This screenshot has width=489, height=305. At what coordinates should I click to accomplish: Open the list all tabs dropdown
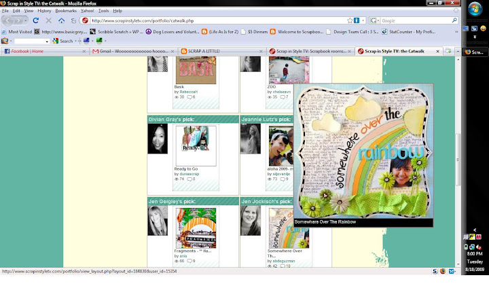(458, 51)
